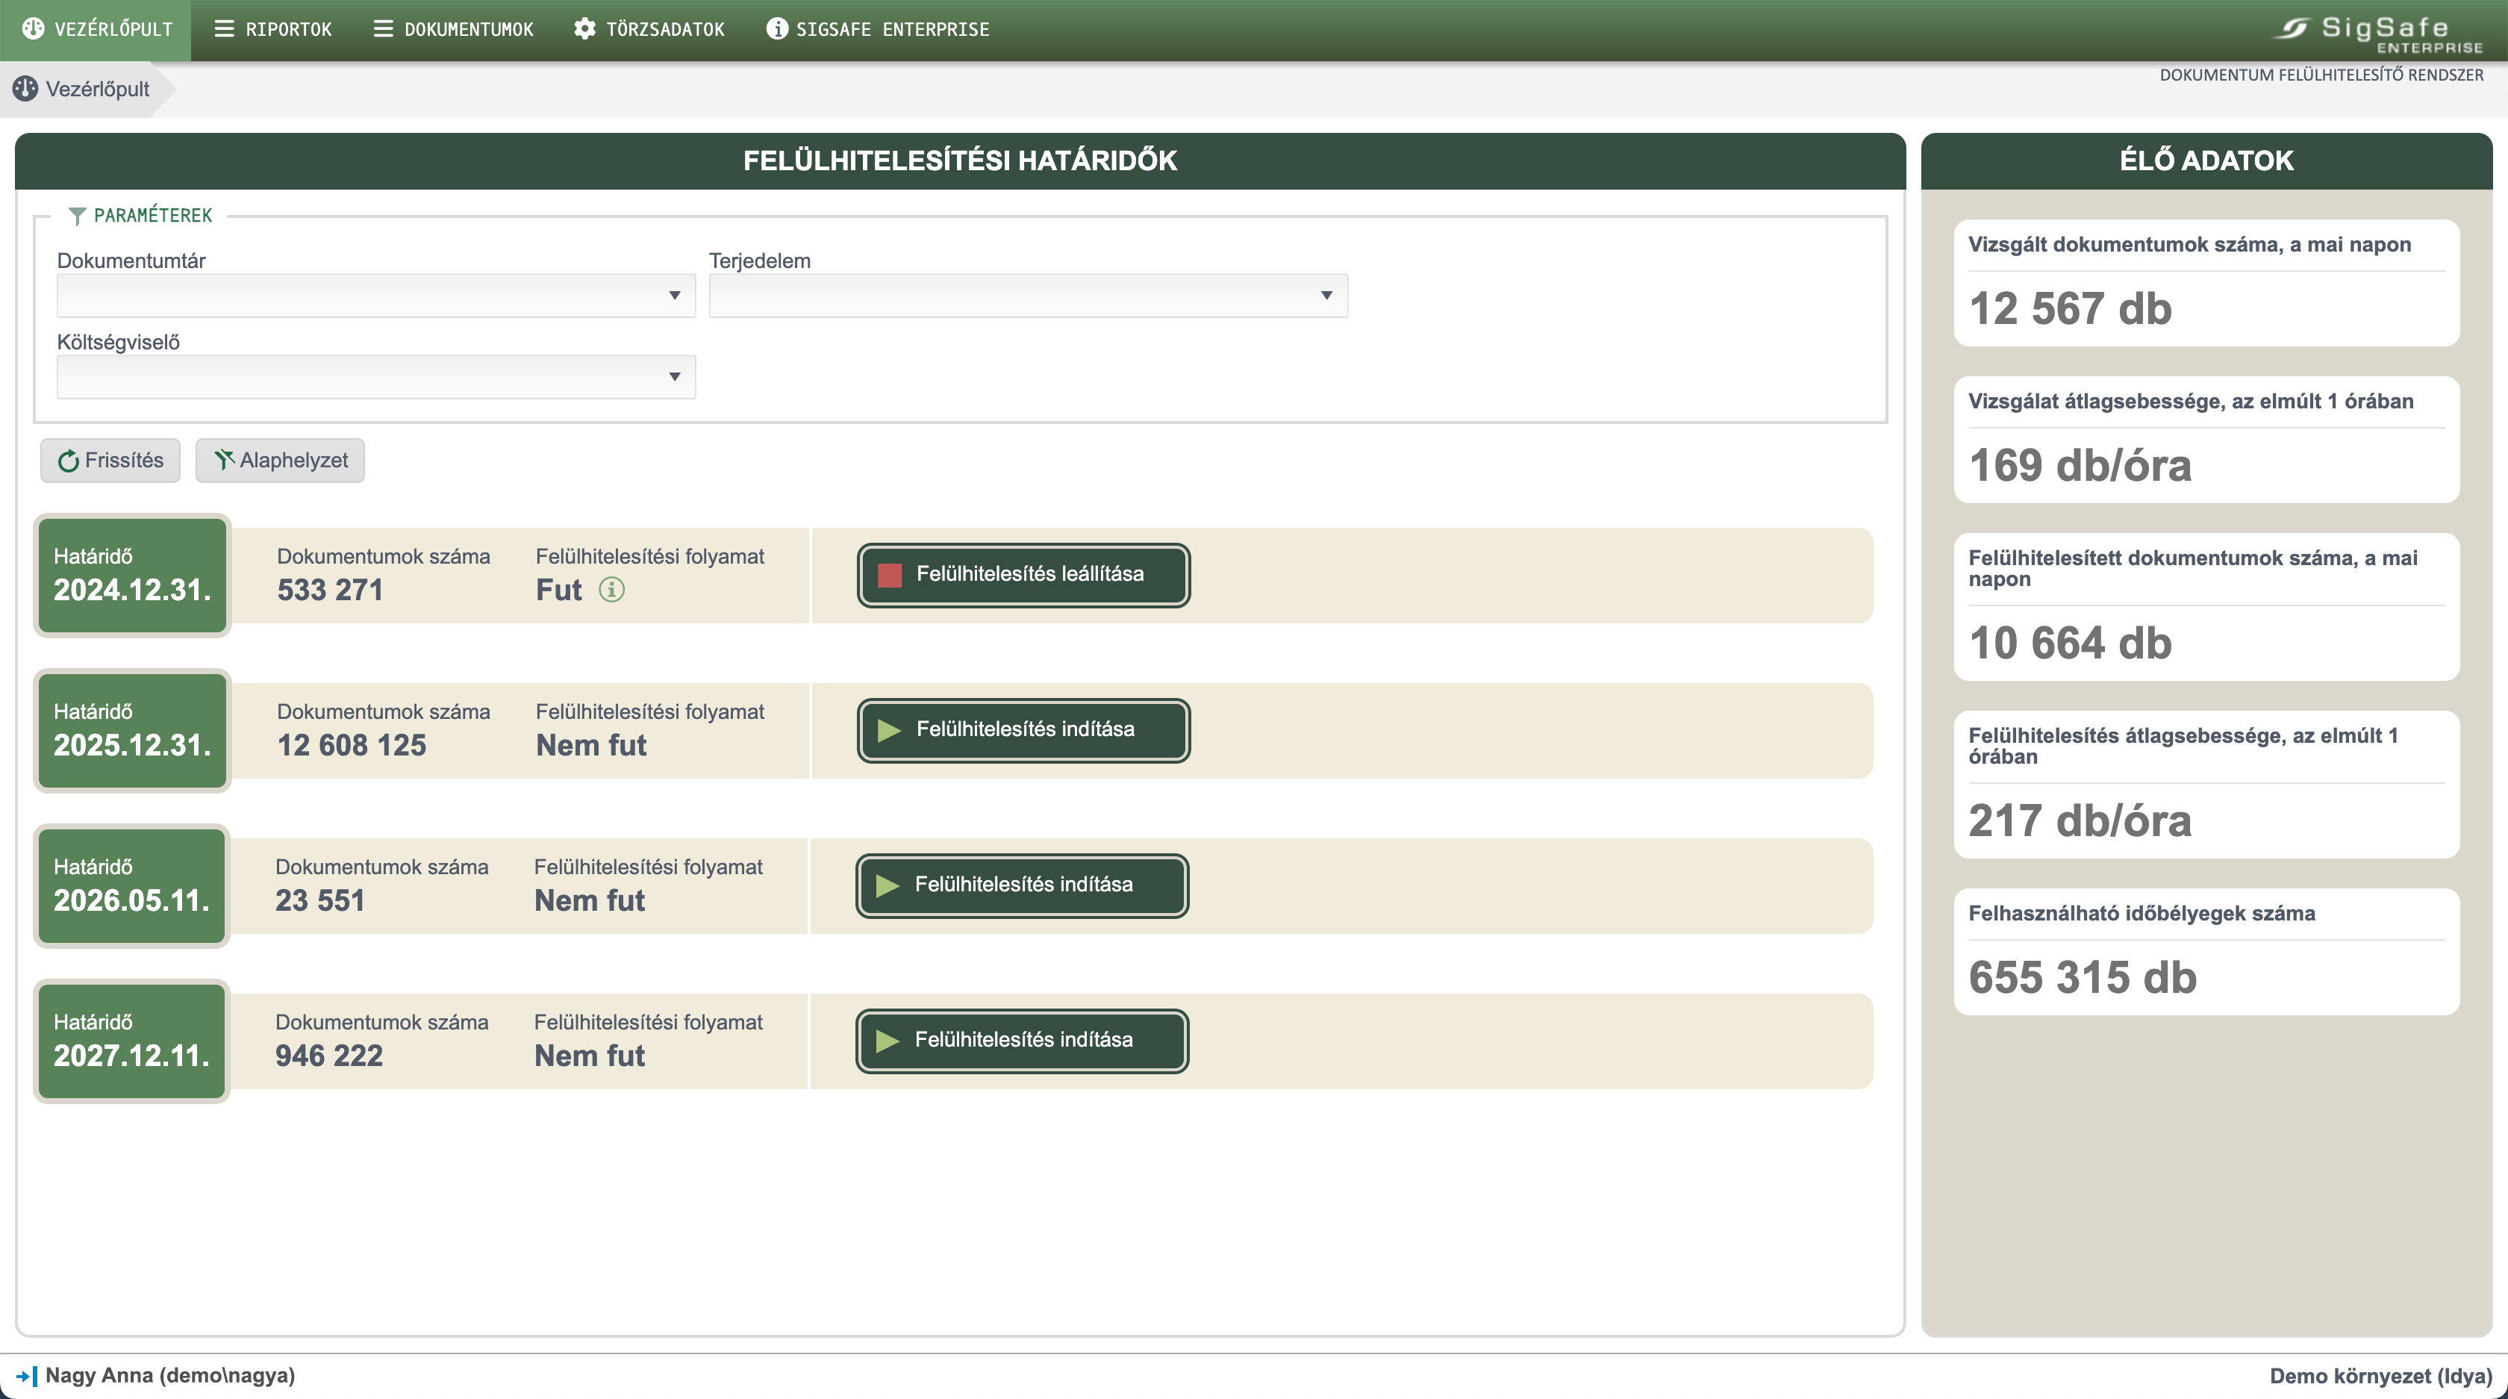Click the dashboard gauge icon in breadcrumb

point(25,89)
